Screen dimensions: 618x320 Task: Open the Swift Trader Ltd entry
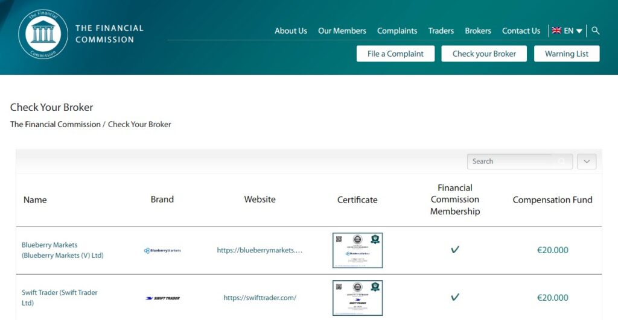(59, 298)
